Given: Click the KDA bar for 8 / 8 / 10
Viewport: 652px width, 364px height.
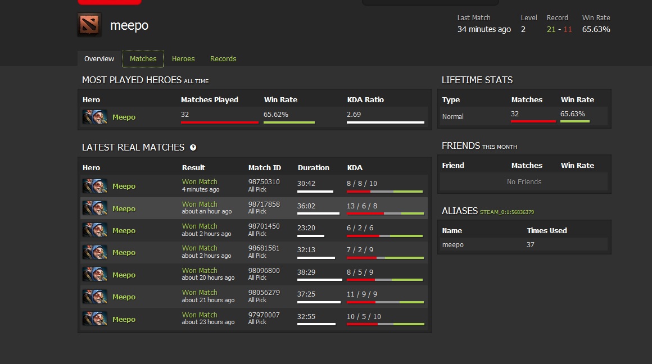Looking at the screenshot, I should 384,192.
